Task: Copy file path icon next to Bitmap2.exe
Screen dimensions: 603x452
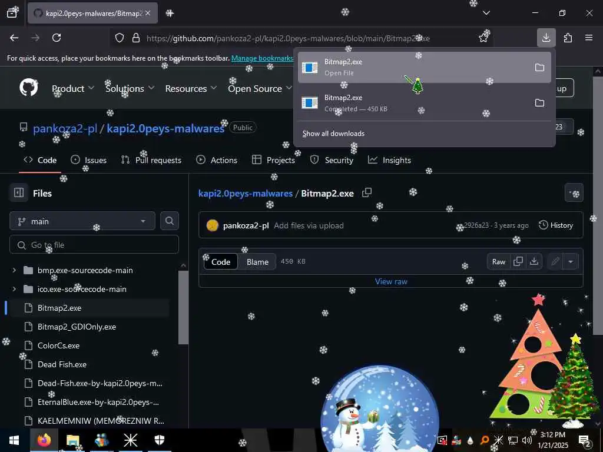Action: [x=367, y=192]
